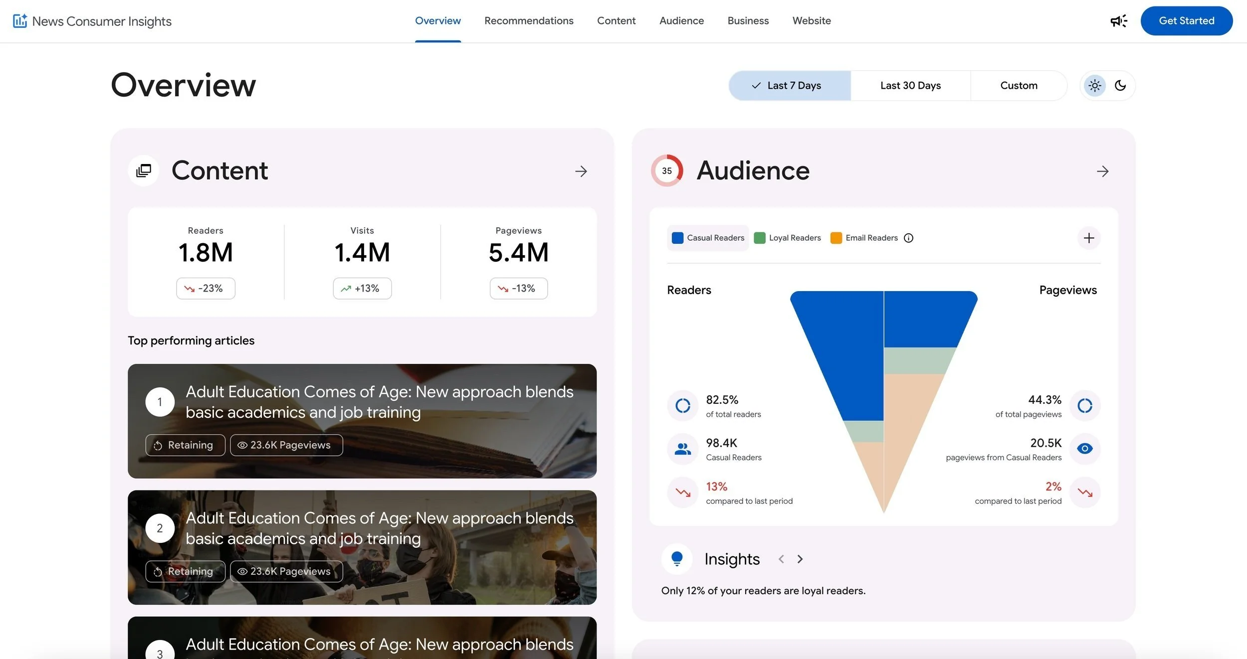This screenshot has width=1247, height=659.
Task: Click the plus icon in audience legend
Action: (1089, 238)
